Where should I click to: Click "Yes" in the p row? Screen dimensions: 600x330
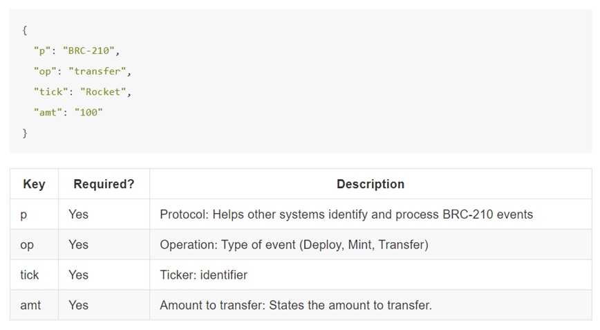point(78,214)
